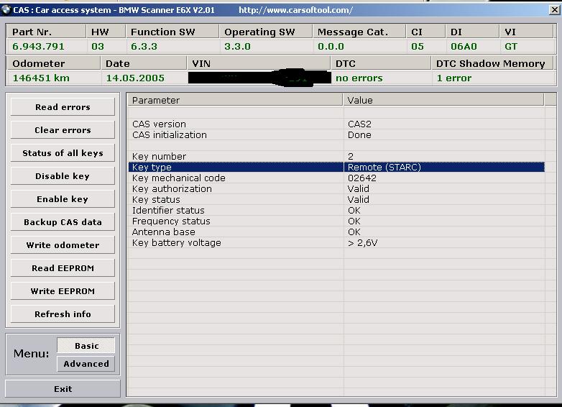Click the Function SW value 6.3.3
Screen dimensions: 562x407
point(144,46)
